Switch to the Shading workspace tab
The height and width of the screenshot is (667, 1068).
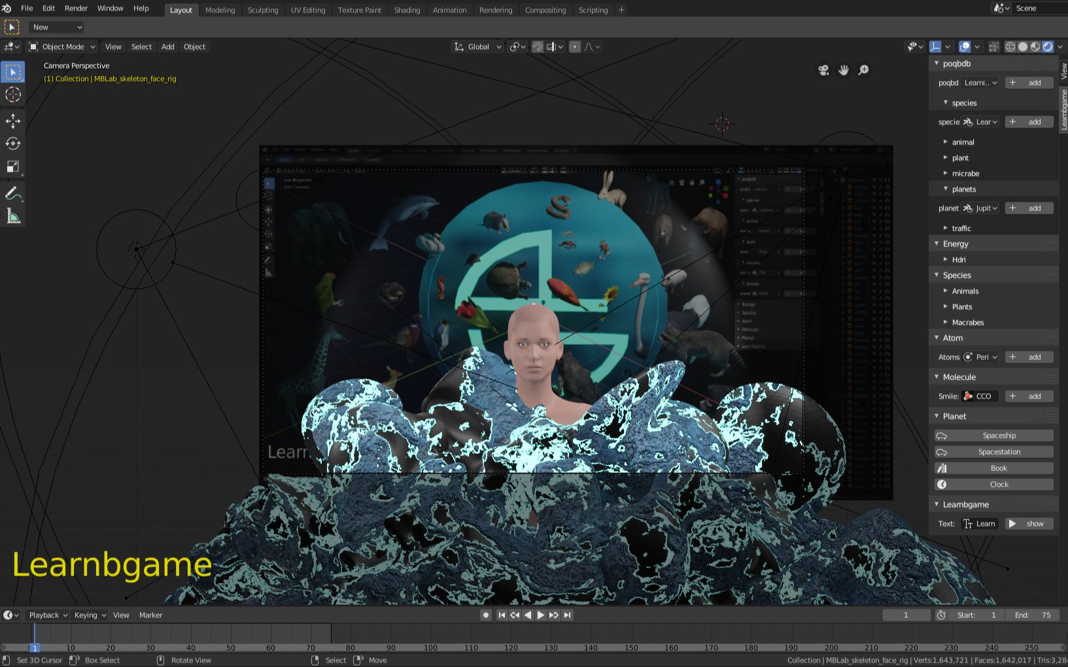tap(407, 10)
